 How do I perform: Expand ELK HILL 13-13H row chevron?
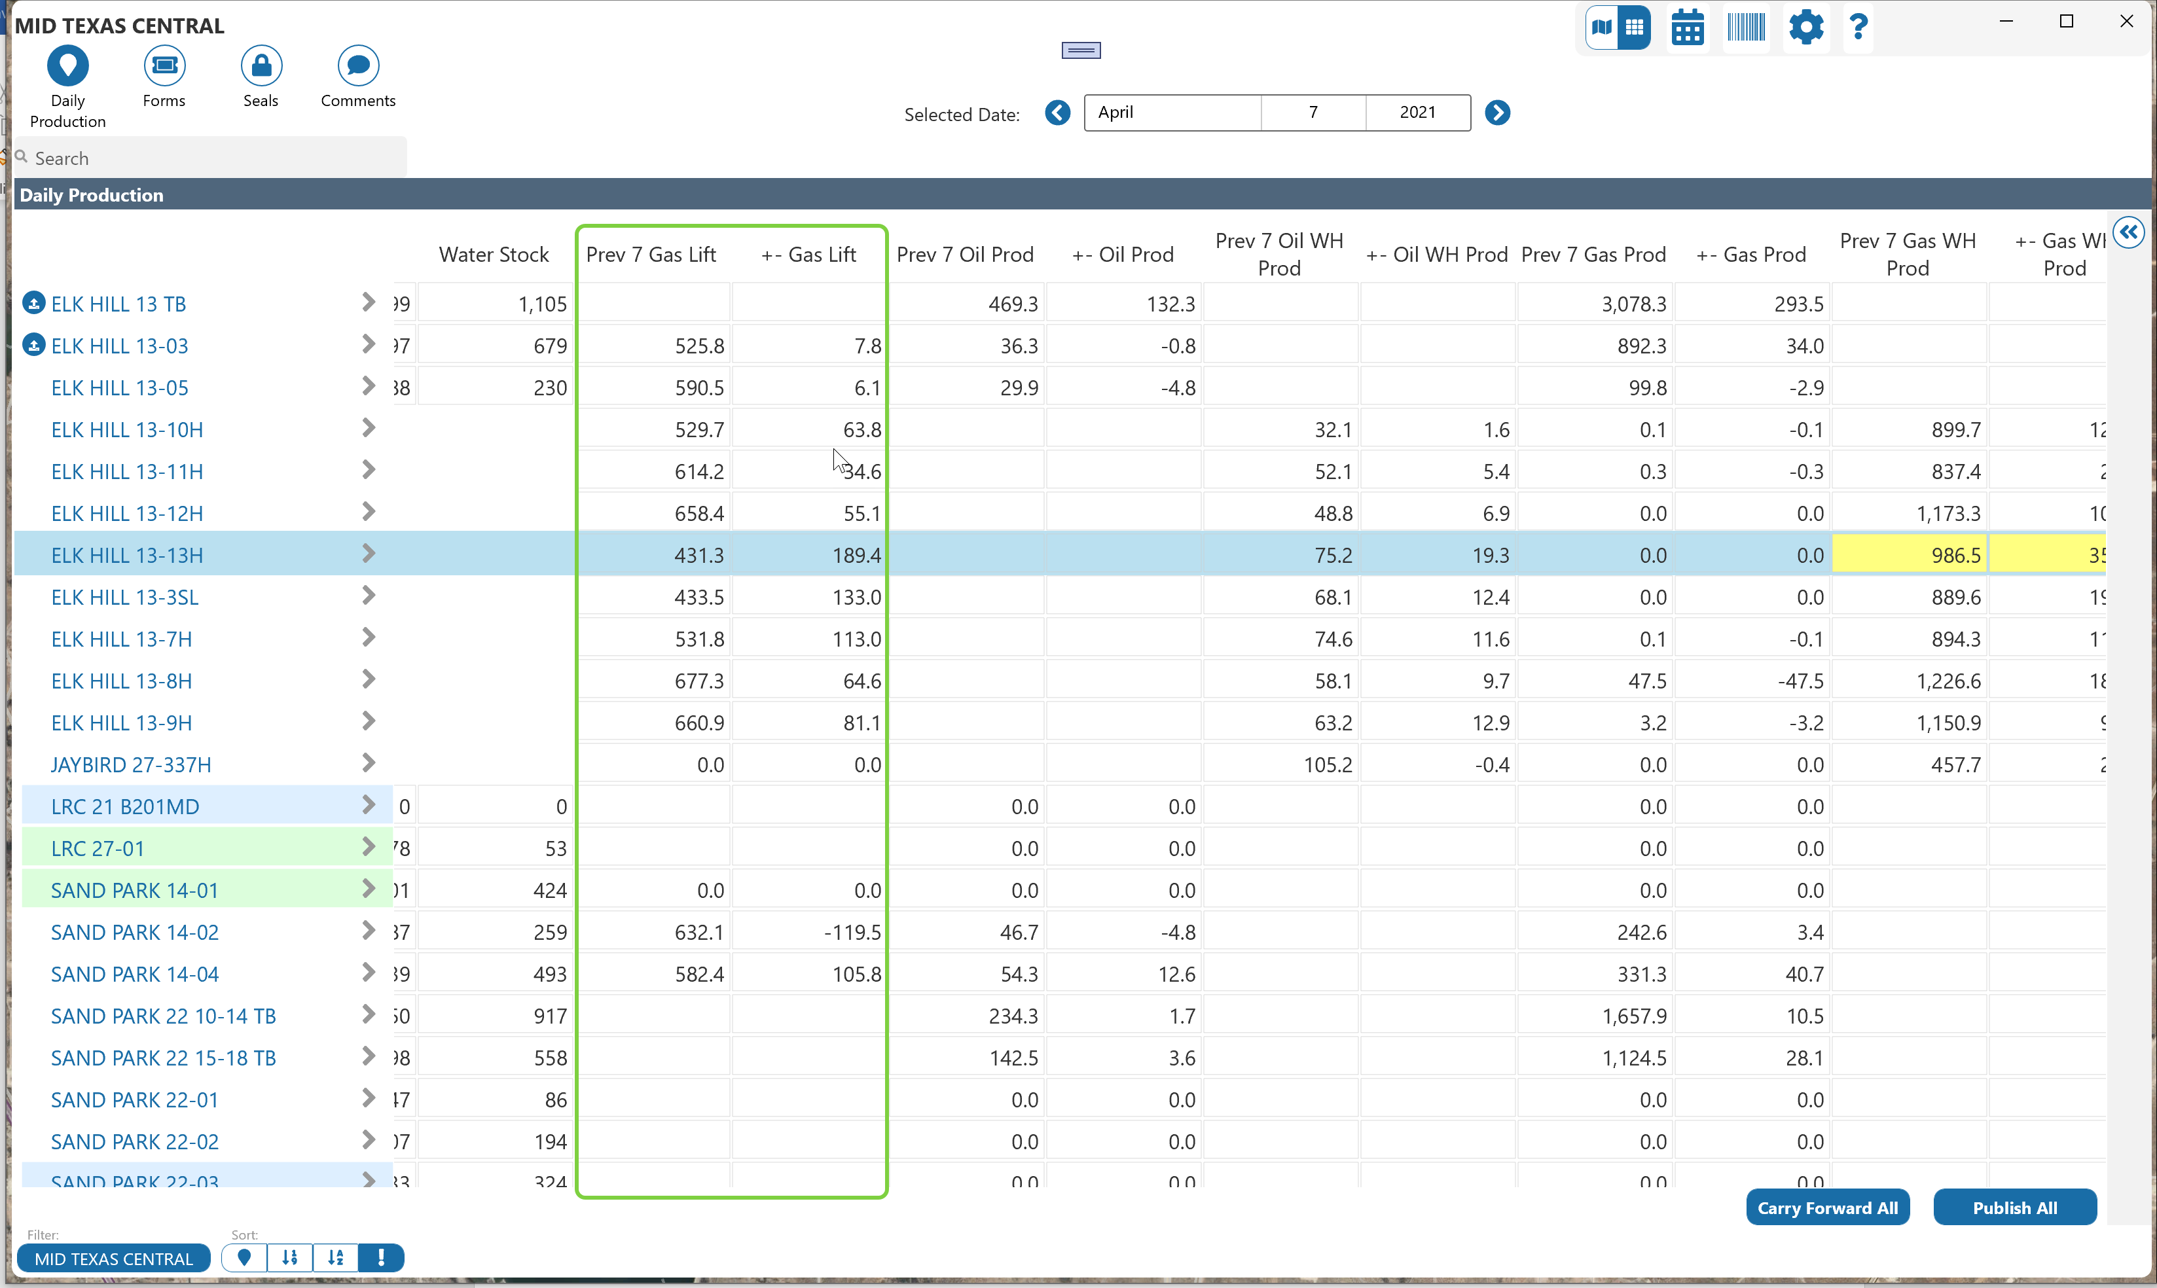pyautogui.click(x=368, y=554)
